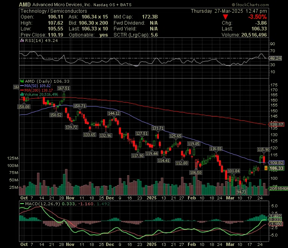Viewport: 288px width, 248px height.
Task: Click the 1.492 MACD histogram axis tag
Action: [x=275, y=216]
